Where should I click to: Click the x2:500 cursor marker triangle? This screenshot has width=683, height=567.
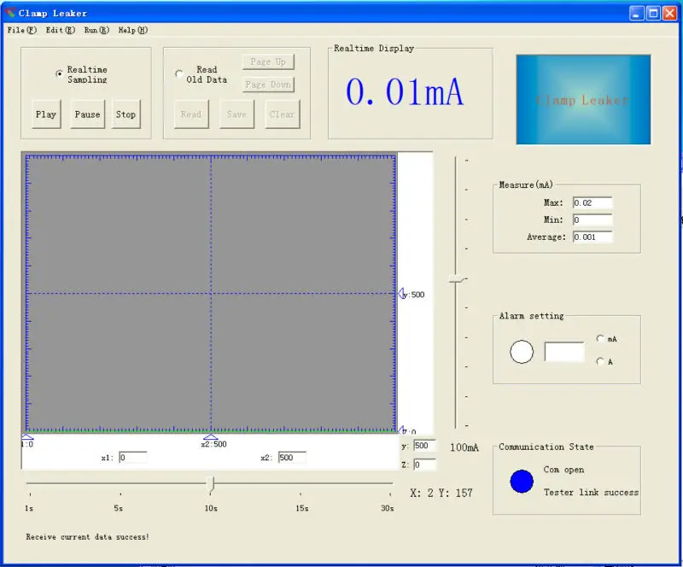tap(211, 436)
